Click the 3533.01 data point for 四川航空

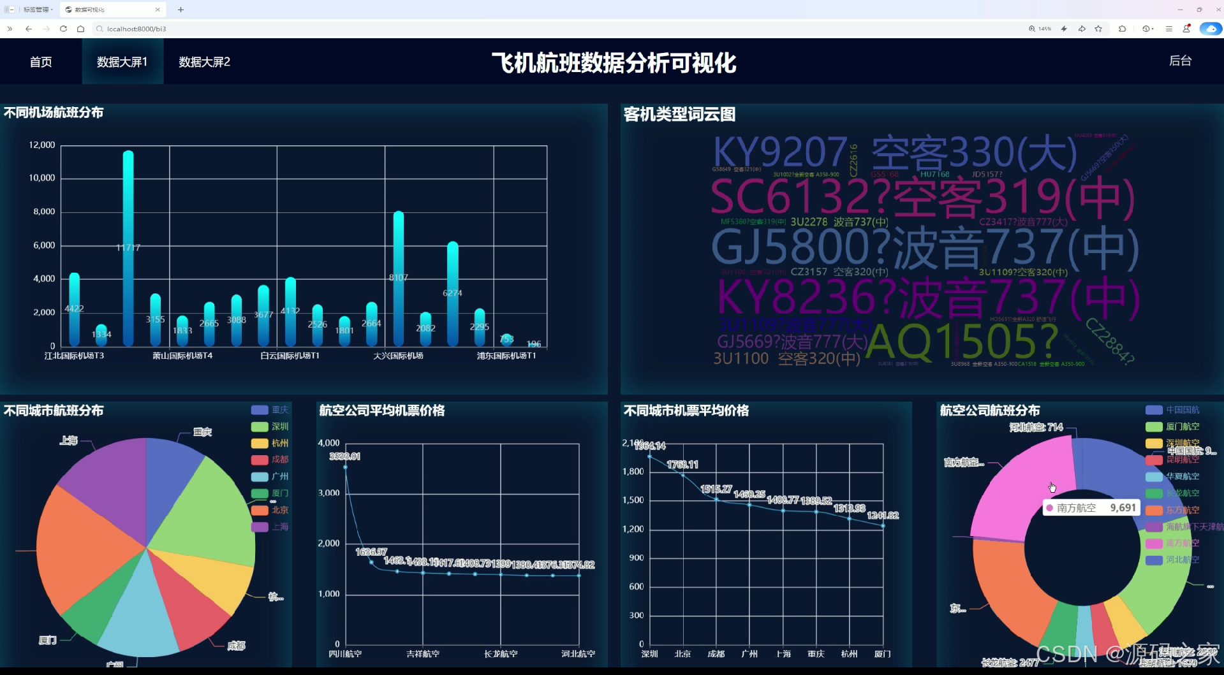(x=346, y=467)
